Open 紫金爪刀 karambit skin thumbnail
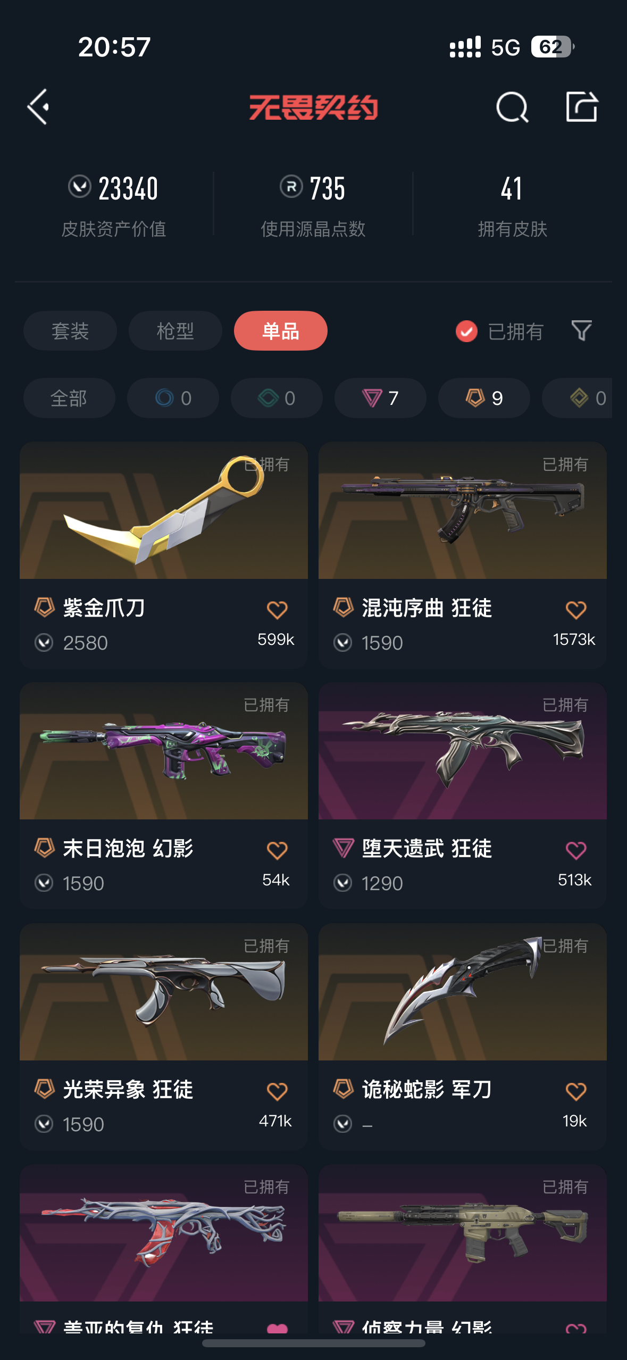The image size is (627, 1360). [164, 510]
